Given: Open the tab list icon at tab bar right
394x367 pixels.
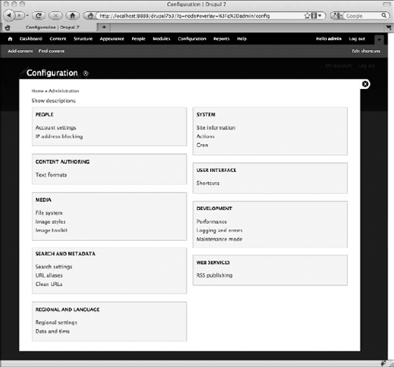Looking at the screenshot, I should (388, 27).
